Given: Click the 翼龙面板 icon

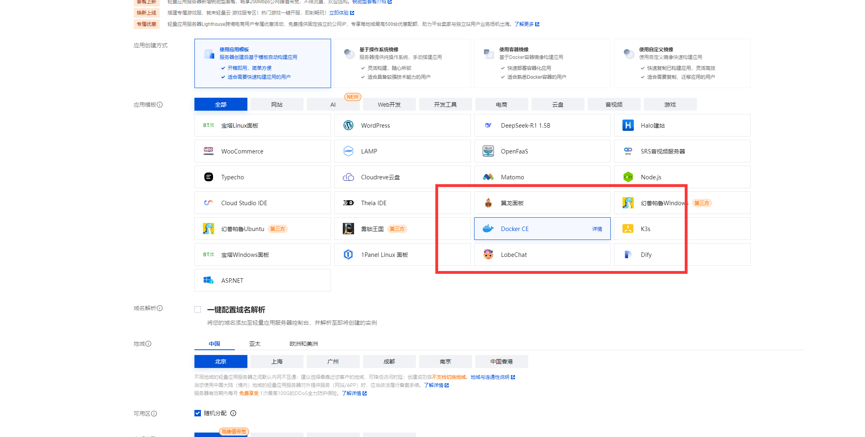Looking at the screenshot, I should [x=488, y=203].
